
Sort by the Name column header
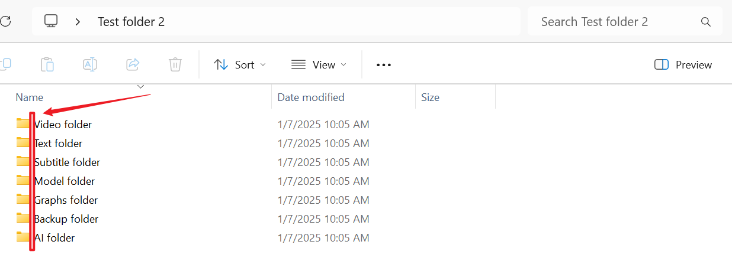pyautogui.click(x=30, y=97)
